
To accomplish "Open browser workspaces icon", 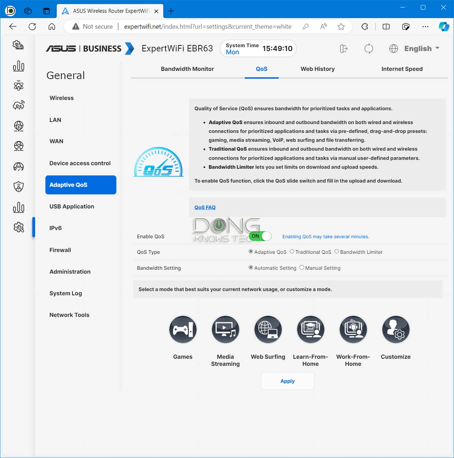I will click(x=28, y=11).
